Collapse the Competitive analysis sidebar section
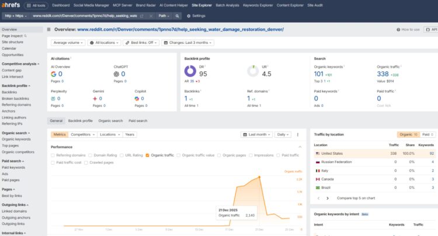Viewport: 438px width, 236px height. click(x=20, y=64)
